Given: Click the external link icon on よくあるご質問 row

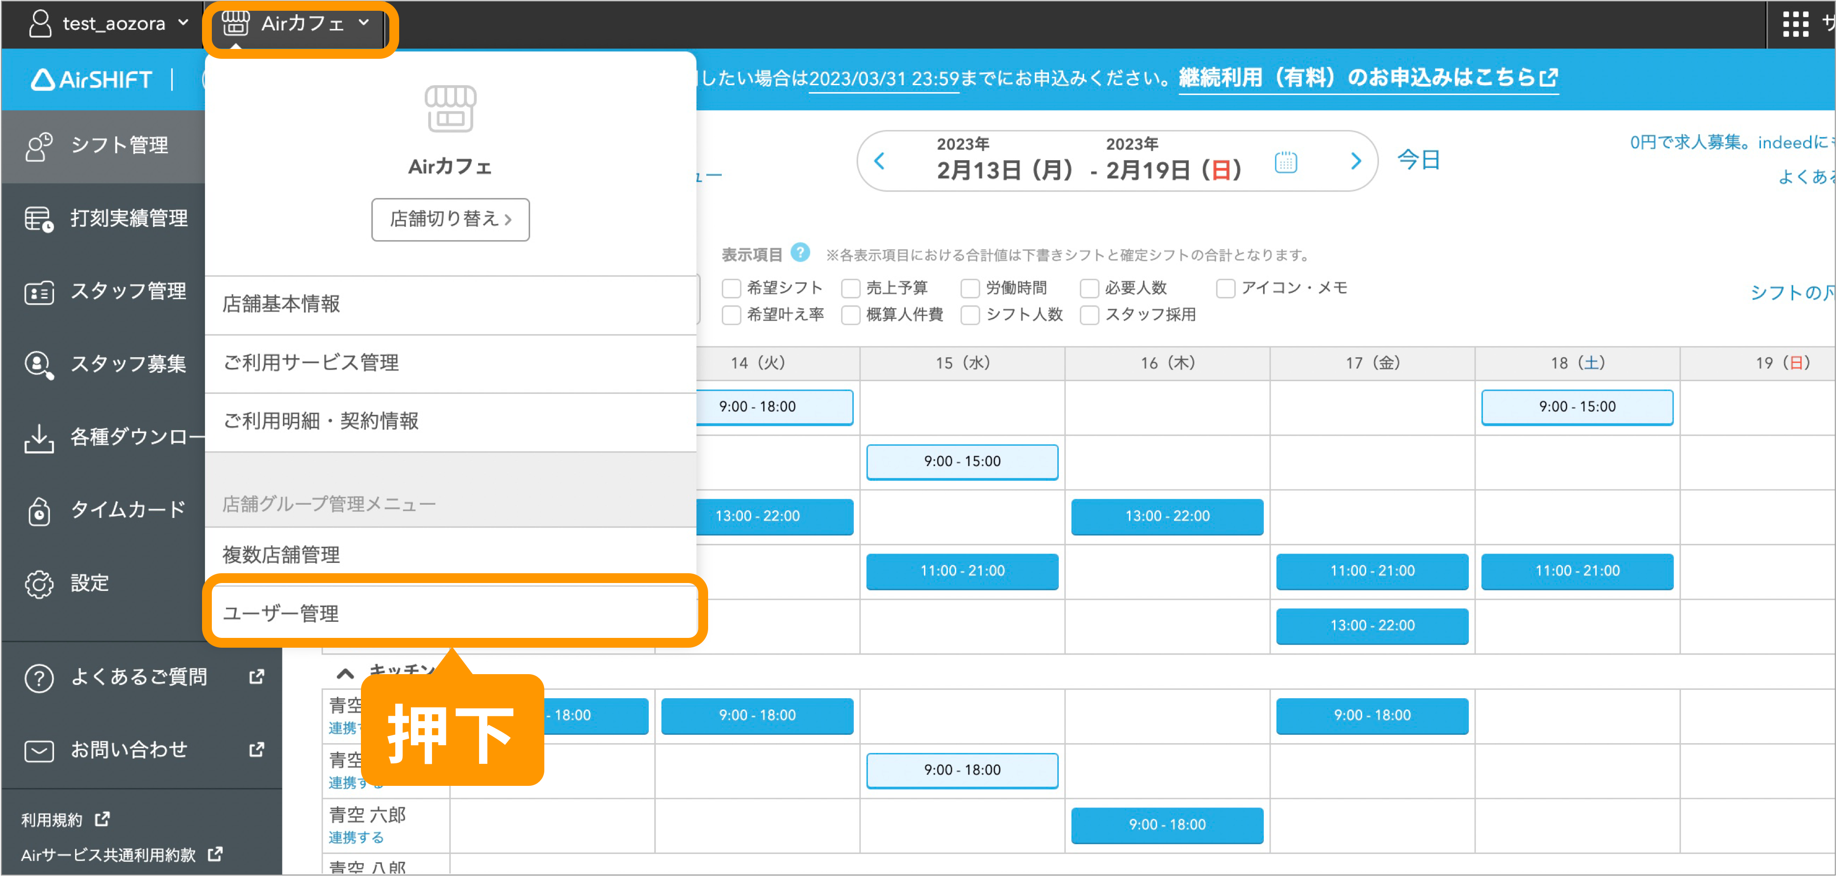Looking at the screenshot, I should pos(256,677).
